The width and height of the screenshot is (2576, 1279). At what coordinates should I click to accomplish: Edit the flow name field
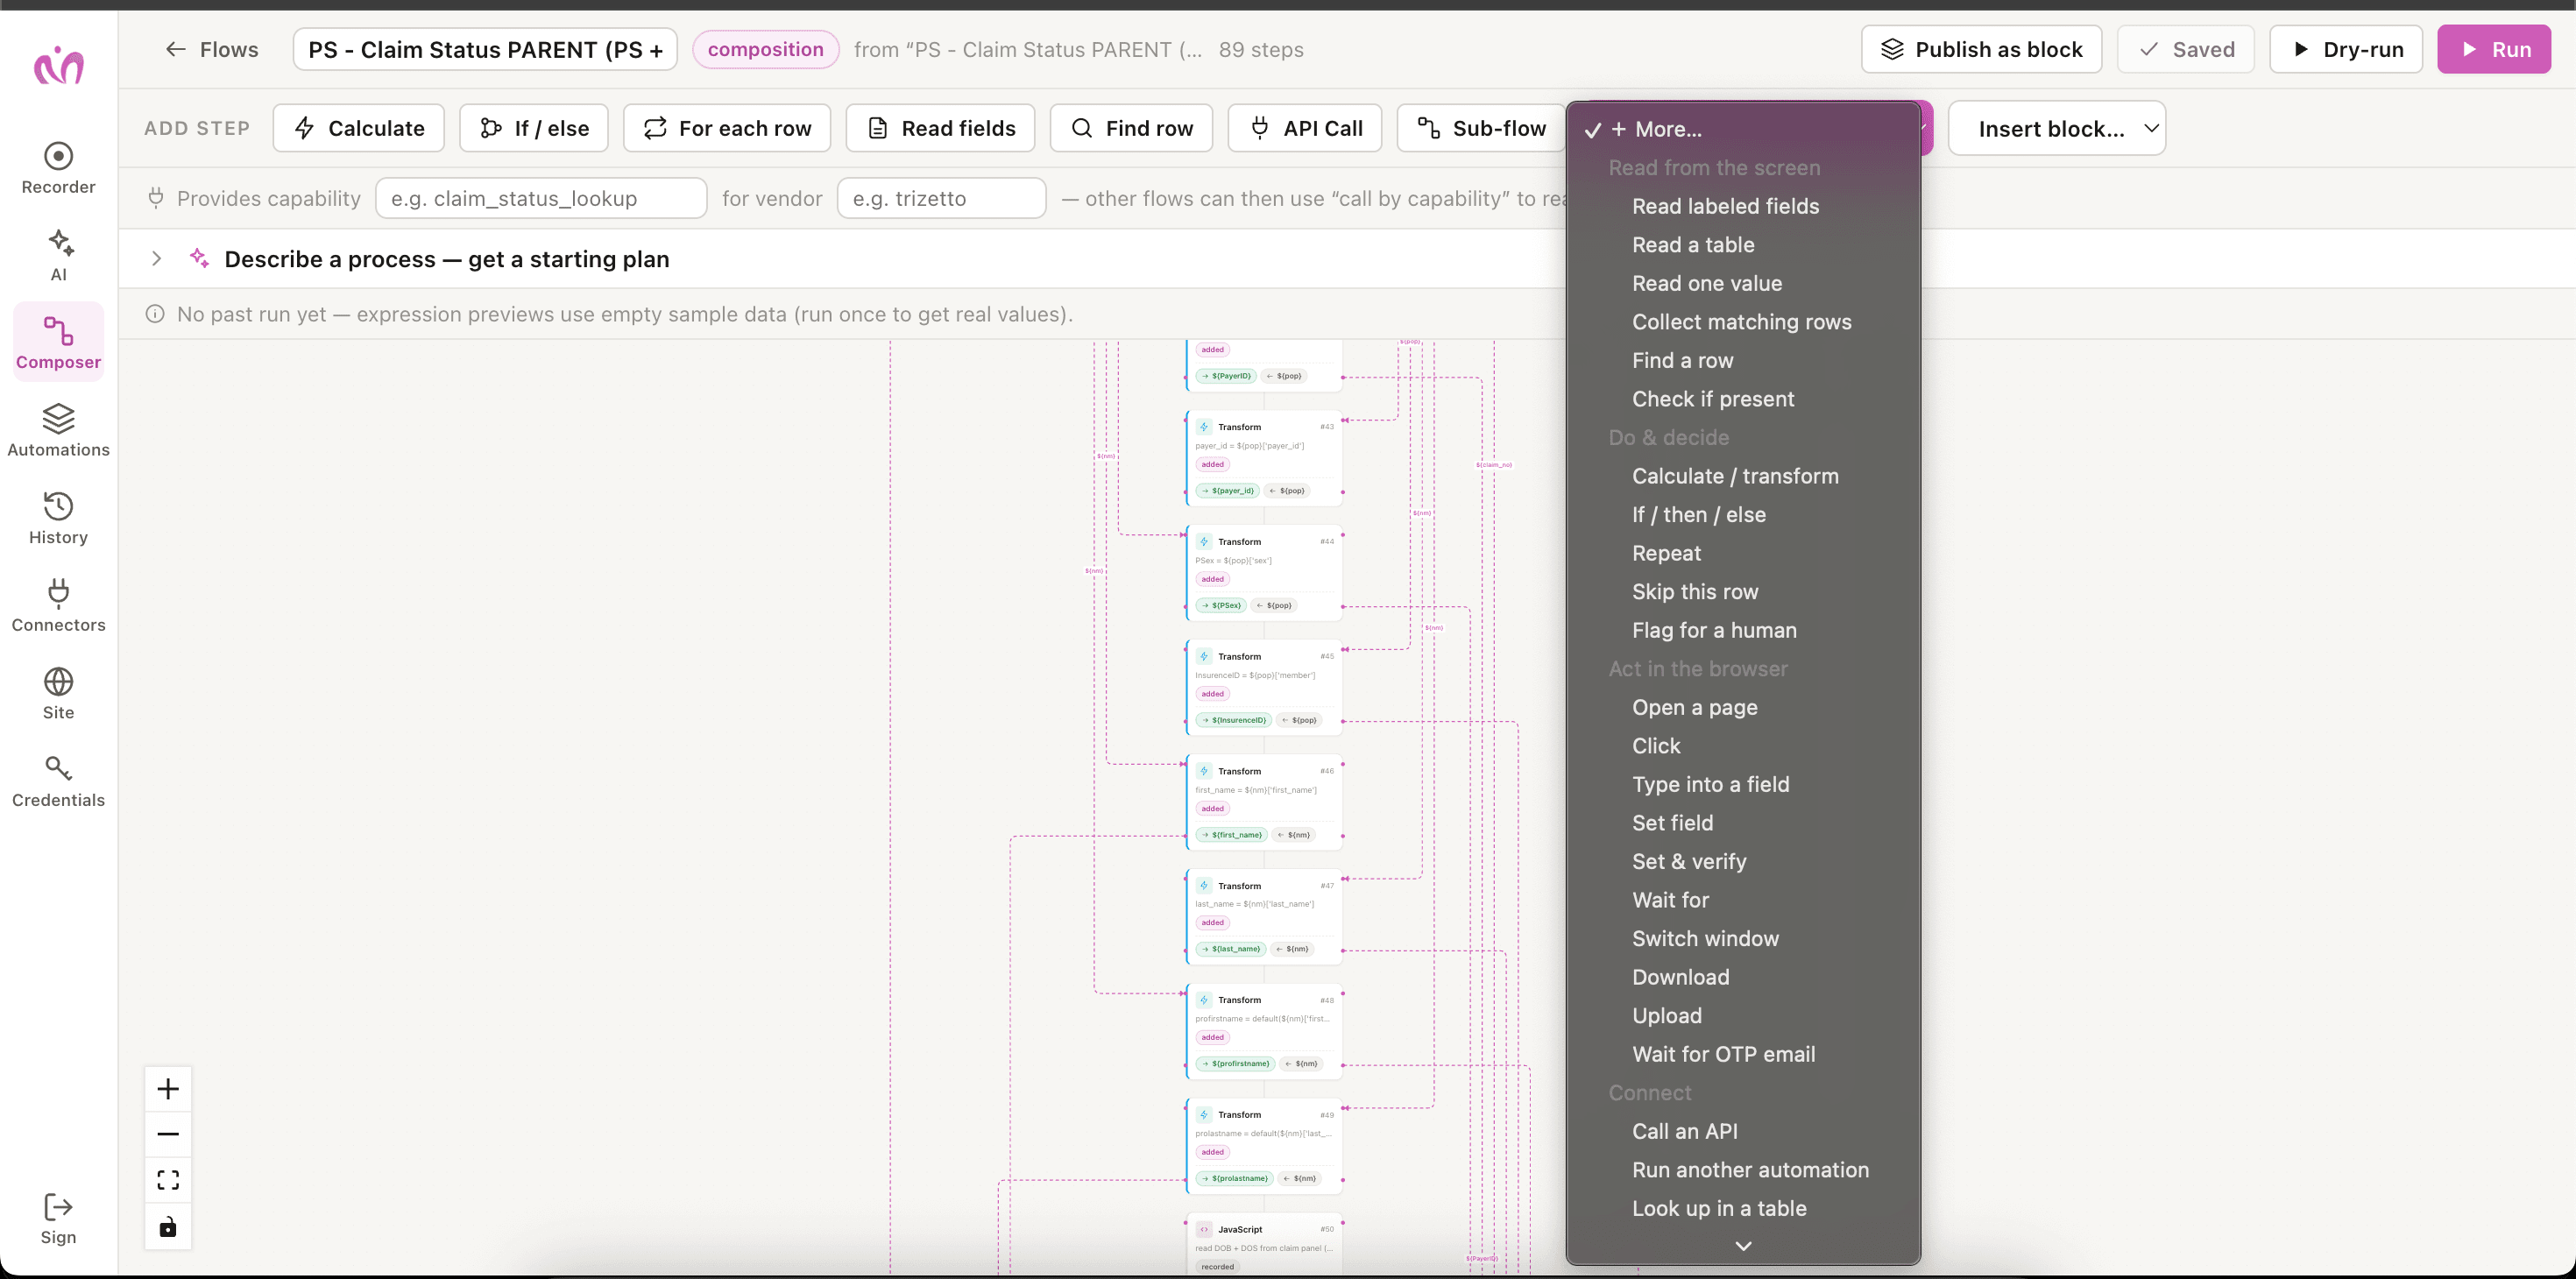pos(485,49)
